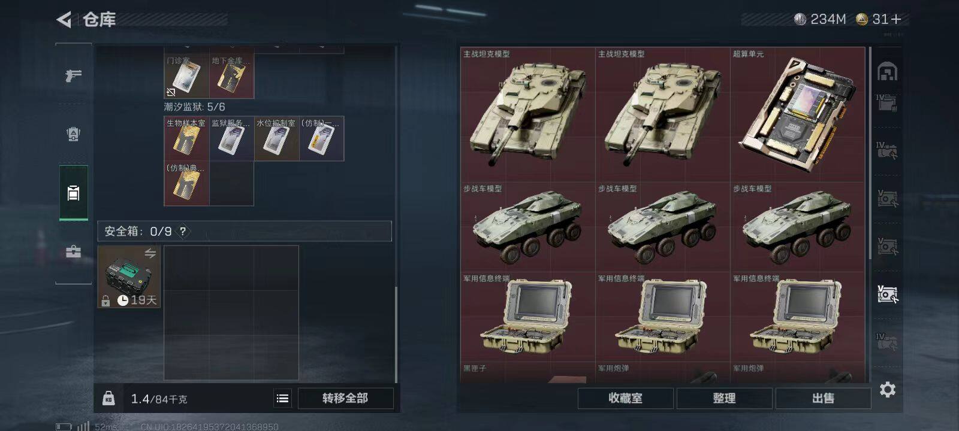
Task: Select the armor vest category icon
Action: pos(73,134)
